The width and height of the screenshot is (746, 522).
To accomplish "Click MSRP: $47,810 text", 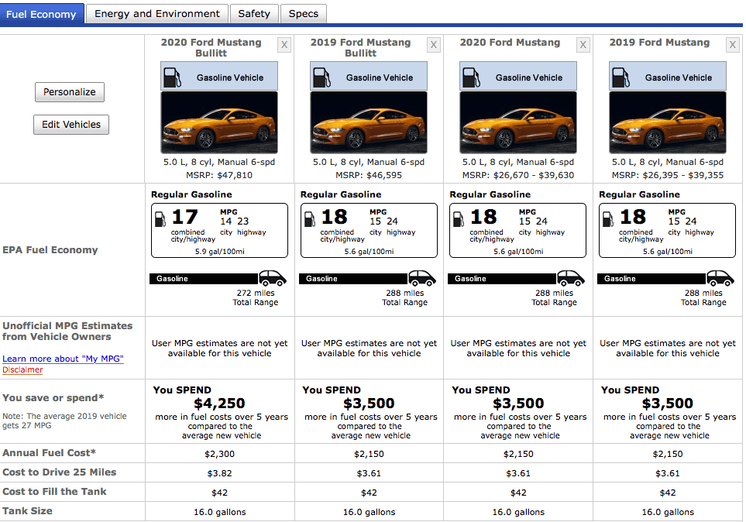I will pos(219,175).
